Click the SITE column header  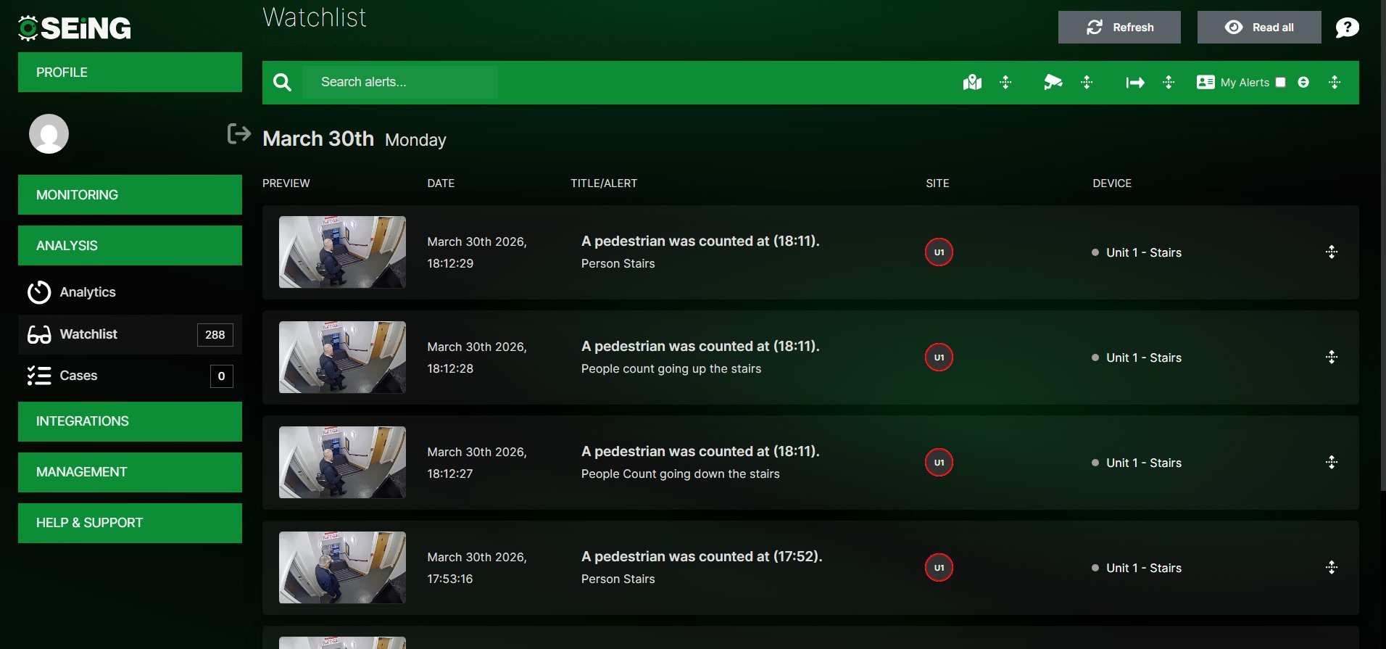point(937,183)
